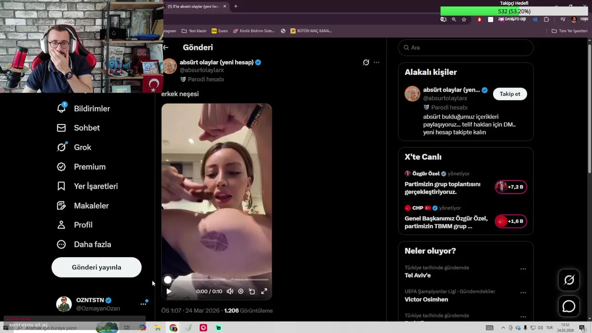Open options for Tel Aviv'e trend

click(523, 269)
